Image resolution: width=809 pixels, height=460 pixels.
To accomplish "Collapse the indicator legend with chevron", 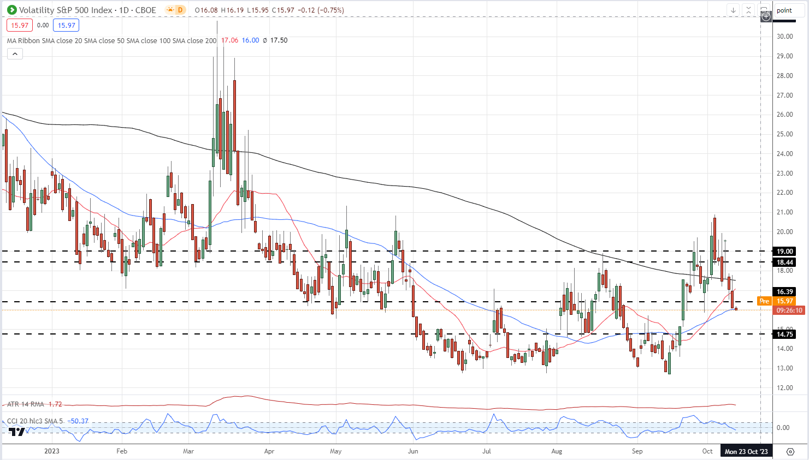I will click(15, 53).
